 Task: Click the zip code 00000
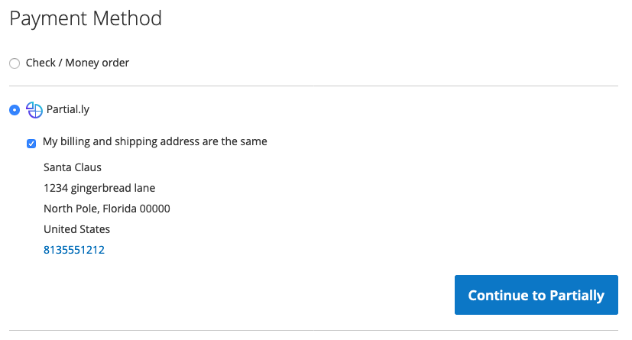click(155, 209)
